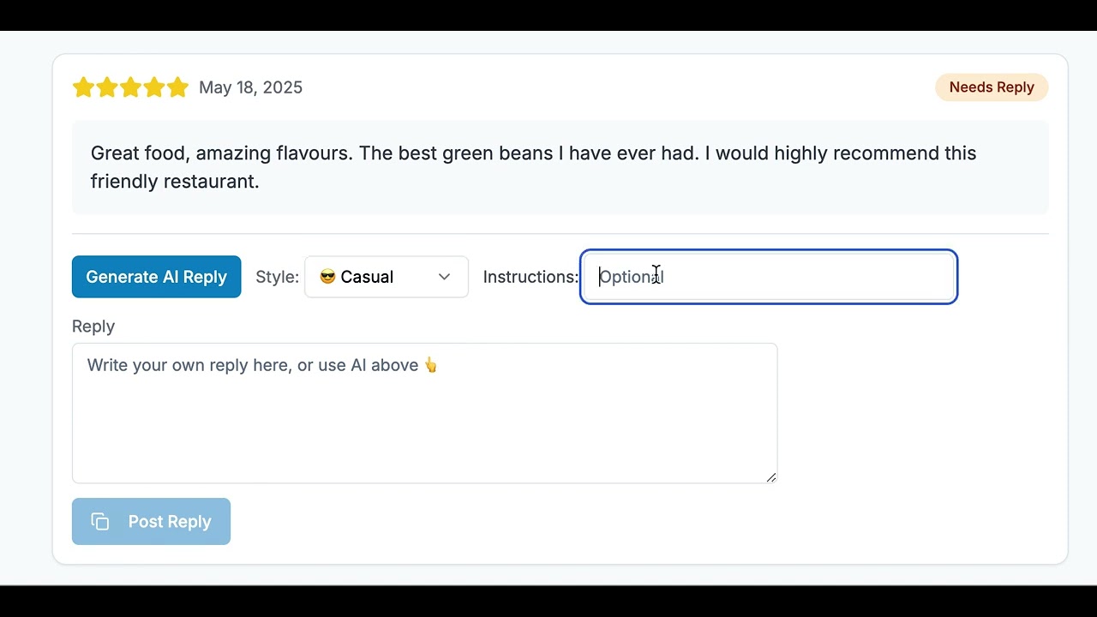Focus the optional Instructions input field
This screenshot has width=1097, height=617.
click(x=768, y=277)
